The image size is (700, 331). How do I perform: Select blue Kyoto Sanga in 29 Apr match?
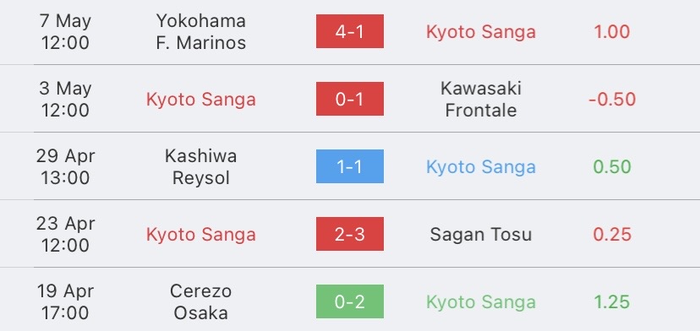point(481,167)
